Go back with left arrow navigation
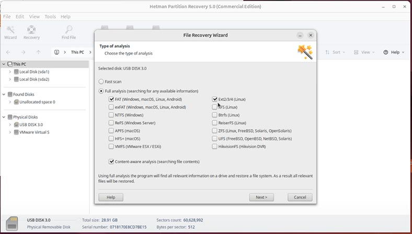This screenshot has width=412, height=234. [8, 52]
